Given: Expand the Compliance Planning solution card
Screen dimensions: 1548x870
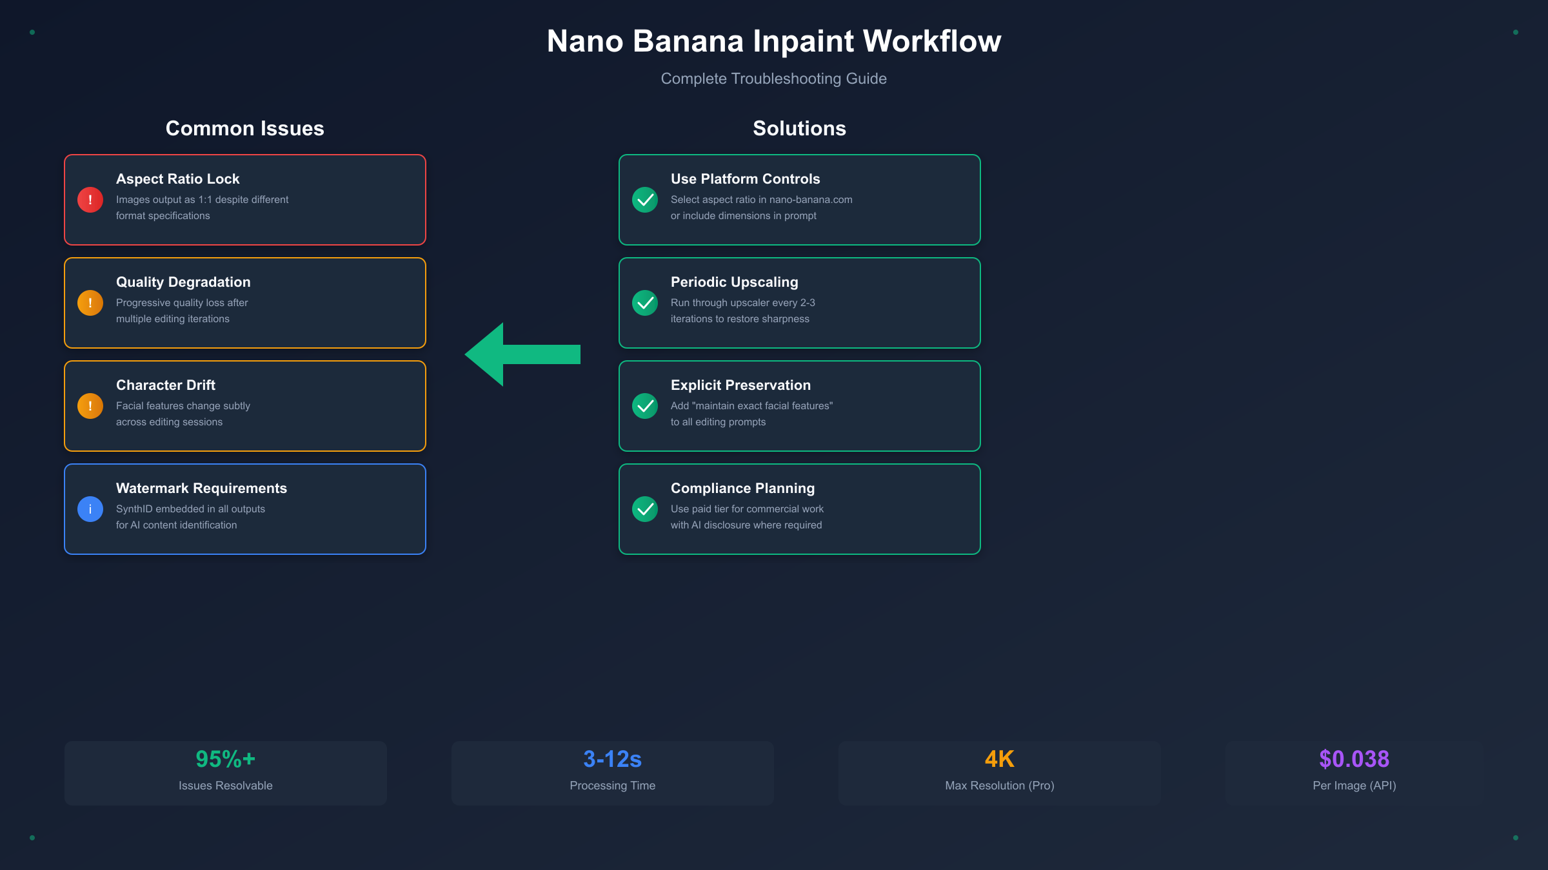Looking at the screenshot, I should (799, 508).
